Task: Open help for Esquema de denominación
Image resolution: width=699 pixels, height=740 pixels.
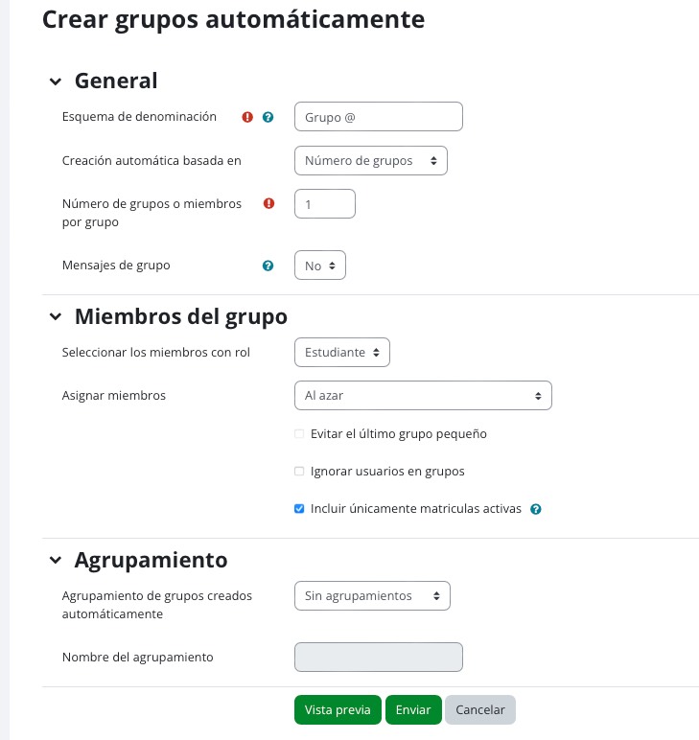Action: pyautogui.click(x=268, y=117)
